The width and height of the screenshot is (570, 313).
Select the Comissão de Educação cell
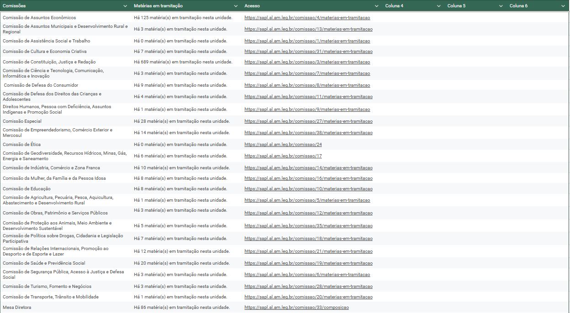pos(65,189)
